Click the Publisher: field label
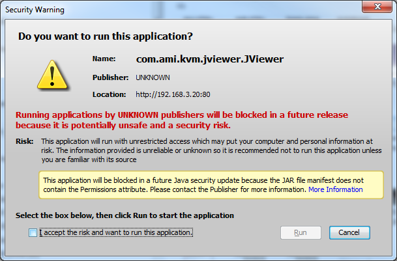 (x=110, y=77)
